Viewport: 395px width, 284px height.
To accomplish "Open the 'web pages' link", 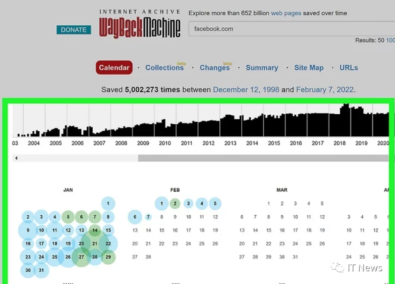I will click(286, 13).
